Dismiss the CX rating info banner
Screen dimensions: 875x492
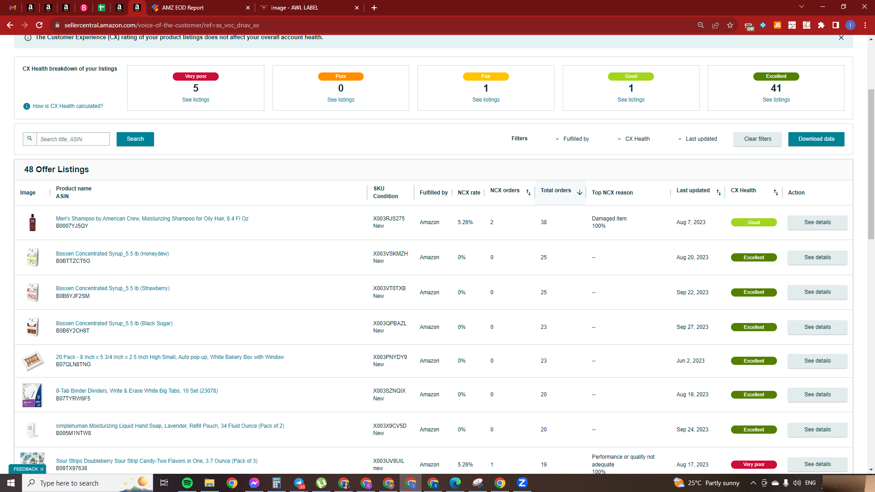pyautogui.click(x=841, y=38)
